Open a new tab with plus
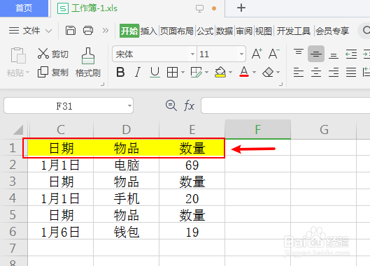 point(241,8)
